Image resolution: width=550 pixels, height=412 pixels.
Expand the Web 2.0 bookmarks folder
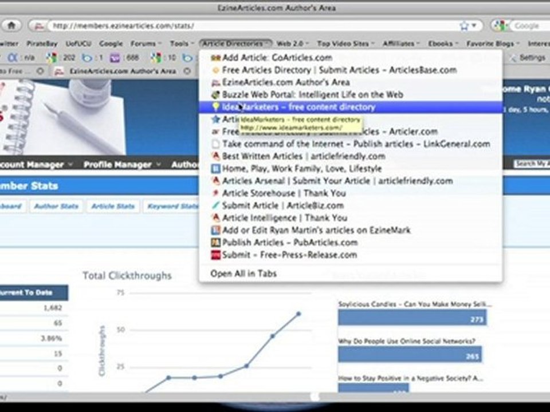coord(293,43)
